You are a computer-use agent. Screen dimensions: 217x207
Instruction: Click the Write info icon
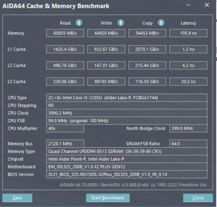point(121,23)
